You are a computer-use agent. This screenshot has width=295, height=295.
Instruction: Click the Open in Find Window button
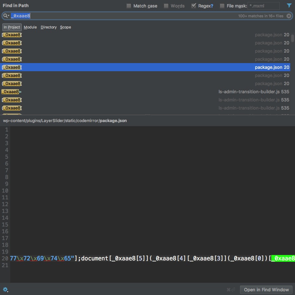[x=266, y=290]
